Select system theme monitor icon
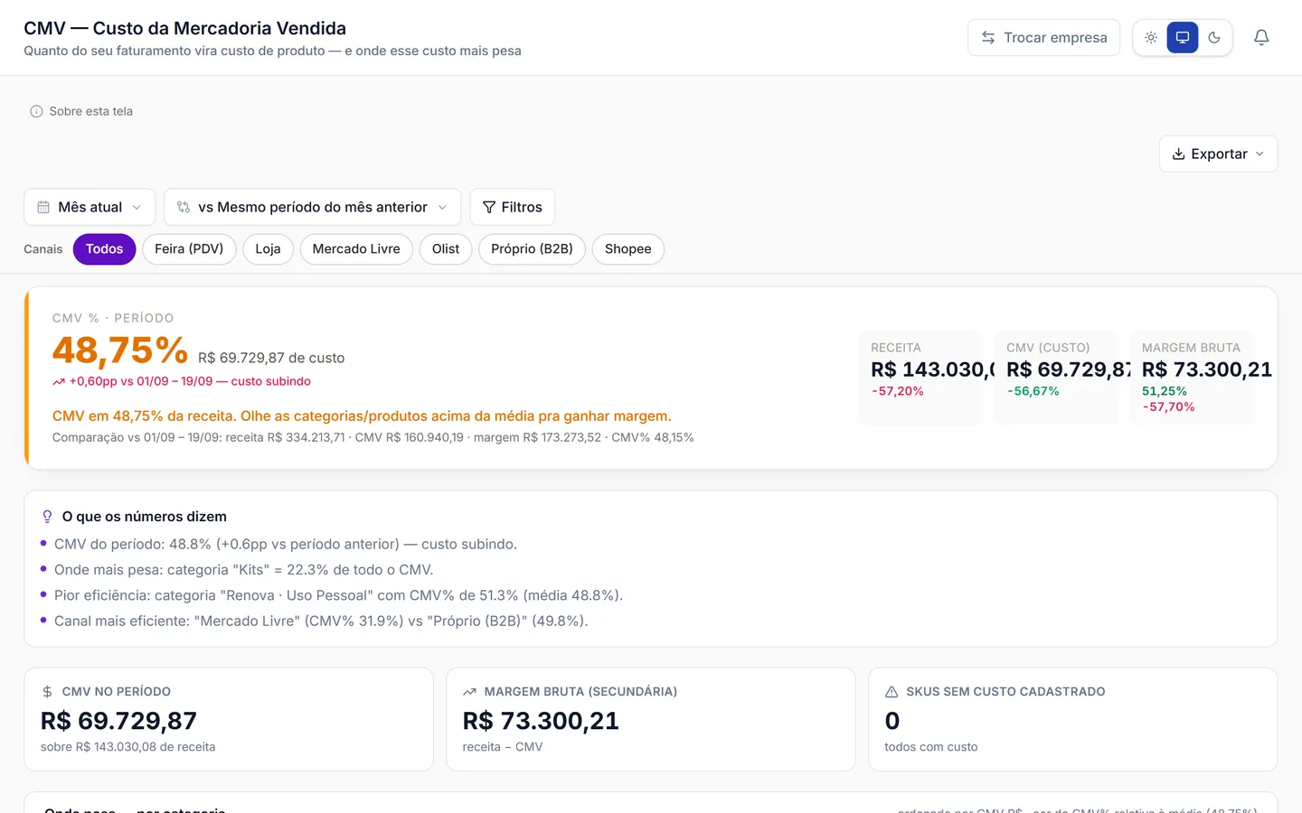The height and width of the screenshot is (813, 1302). [x=1183, y=37]
